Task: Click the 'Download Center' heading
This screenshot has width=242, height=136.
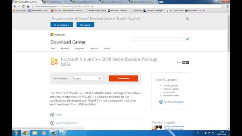Action: point(68,42)
